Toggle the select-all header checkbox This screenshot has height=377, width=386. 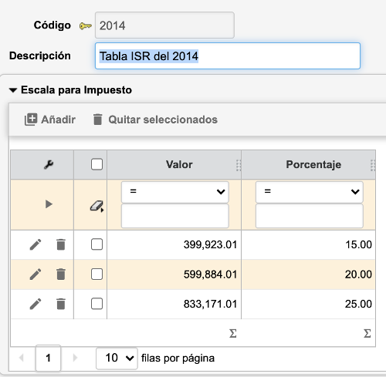(x=96, y=164)
